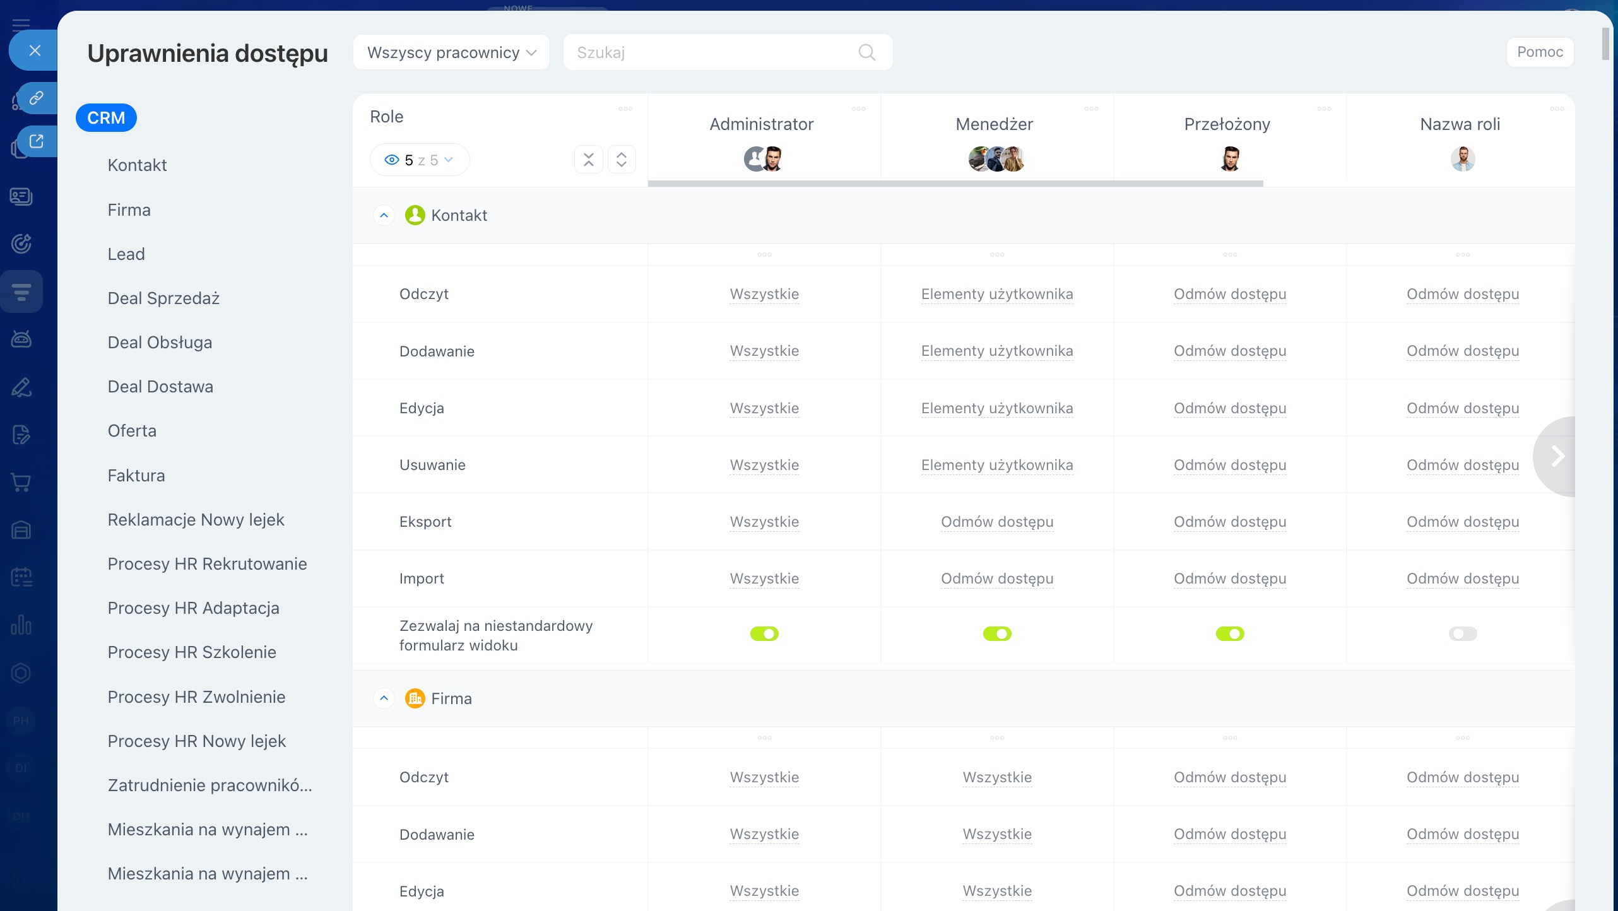This screenshot has width=1618, height=911.
Task: Click the horizontal roles scrollbar
Action: [x=955, y=184]
